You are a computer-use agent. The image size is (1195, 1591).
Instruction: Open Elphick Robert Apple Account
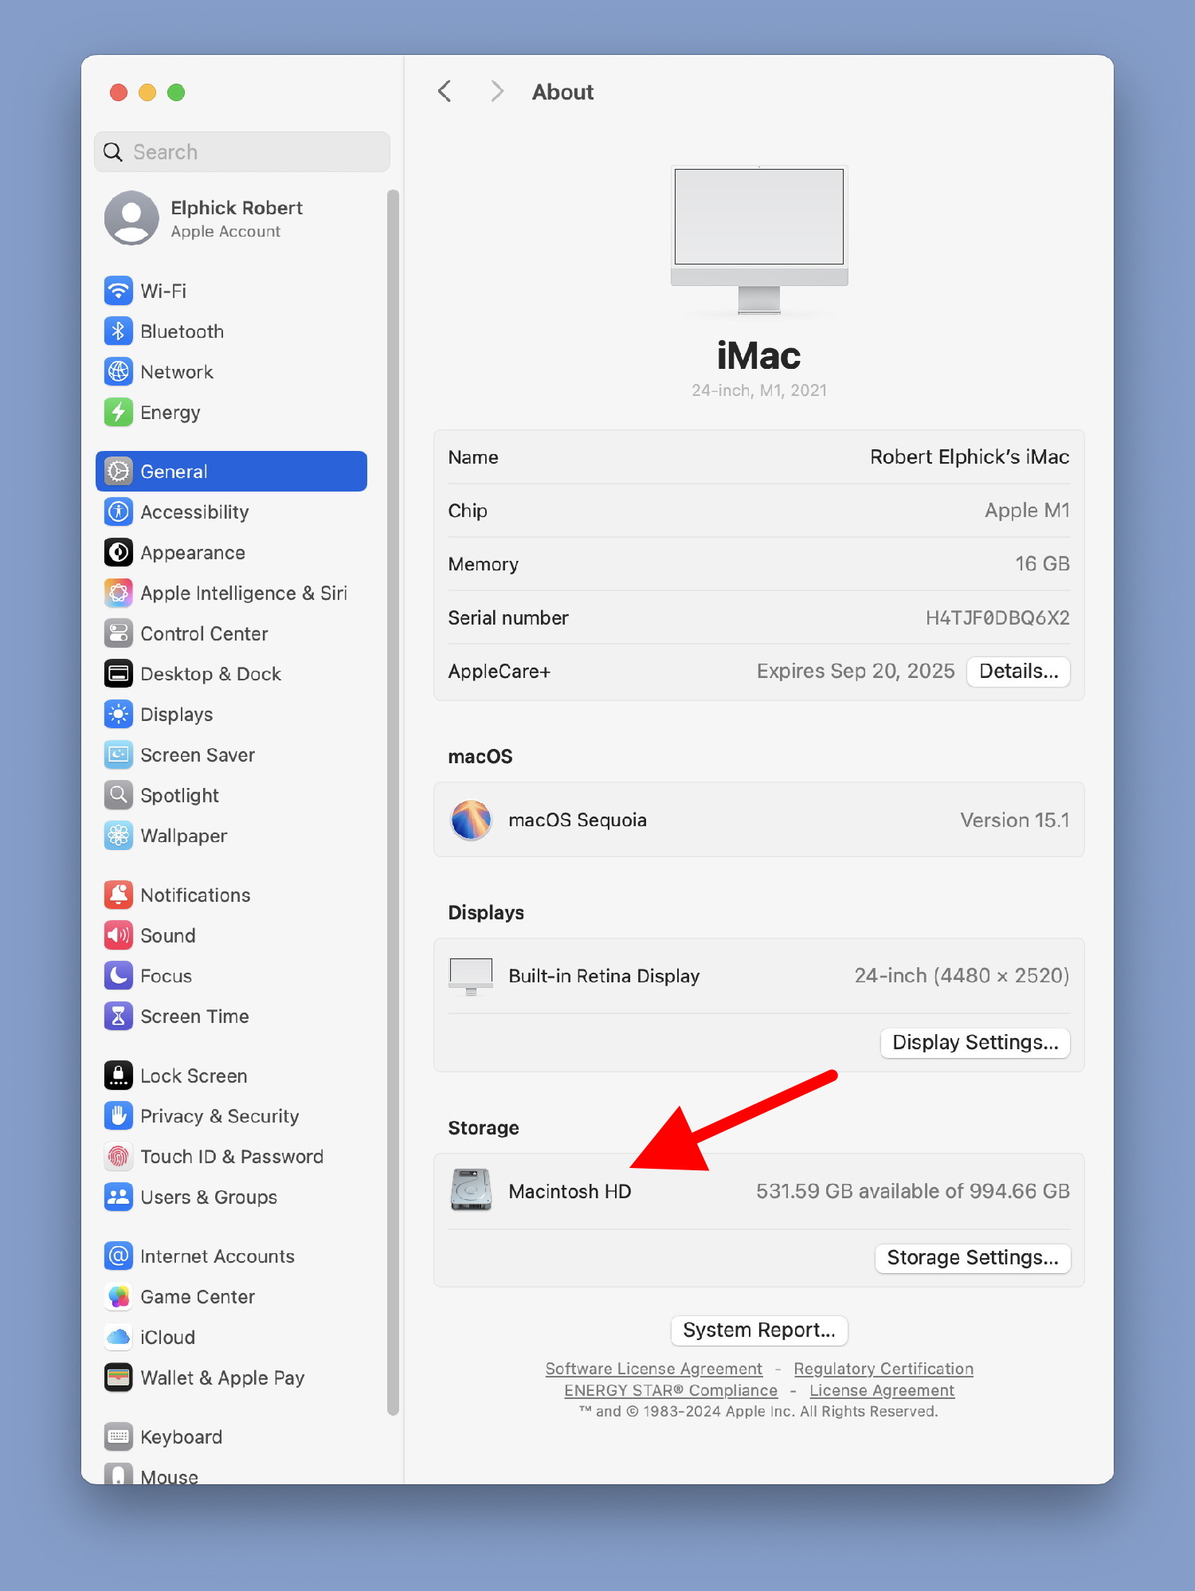tap(231, 218)
